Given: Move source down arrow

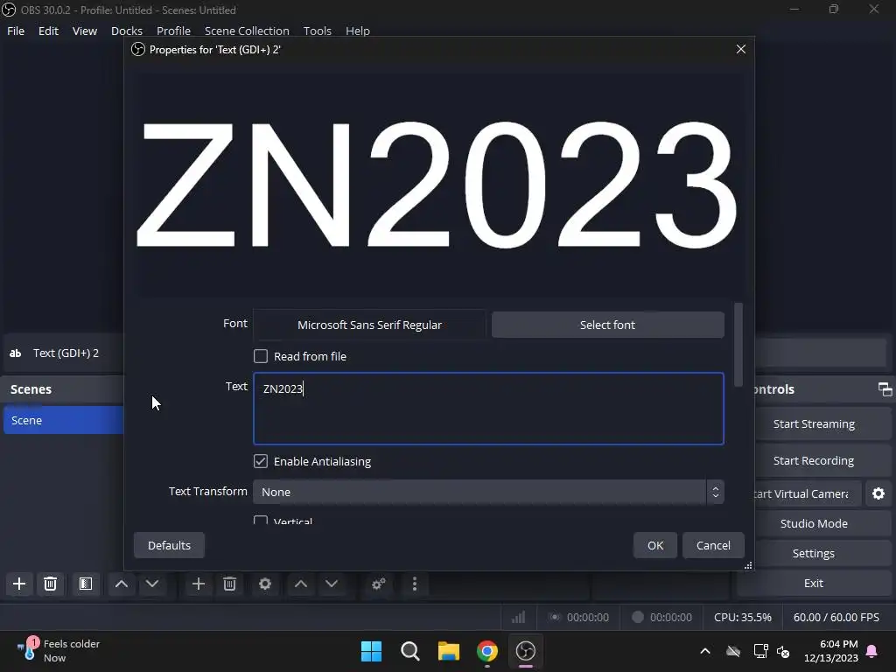Looking at the screenshot, I should coord(332,584).
